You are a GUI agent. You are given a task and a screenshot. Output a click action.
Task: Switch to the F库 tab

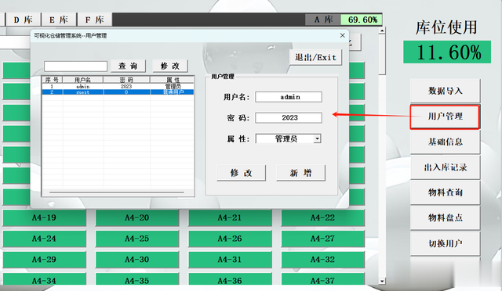point(95,20)
